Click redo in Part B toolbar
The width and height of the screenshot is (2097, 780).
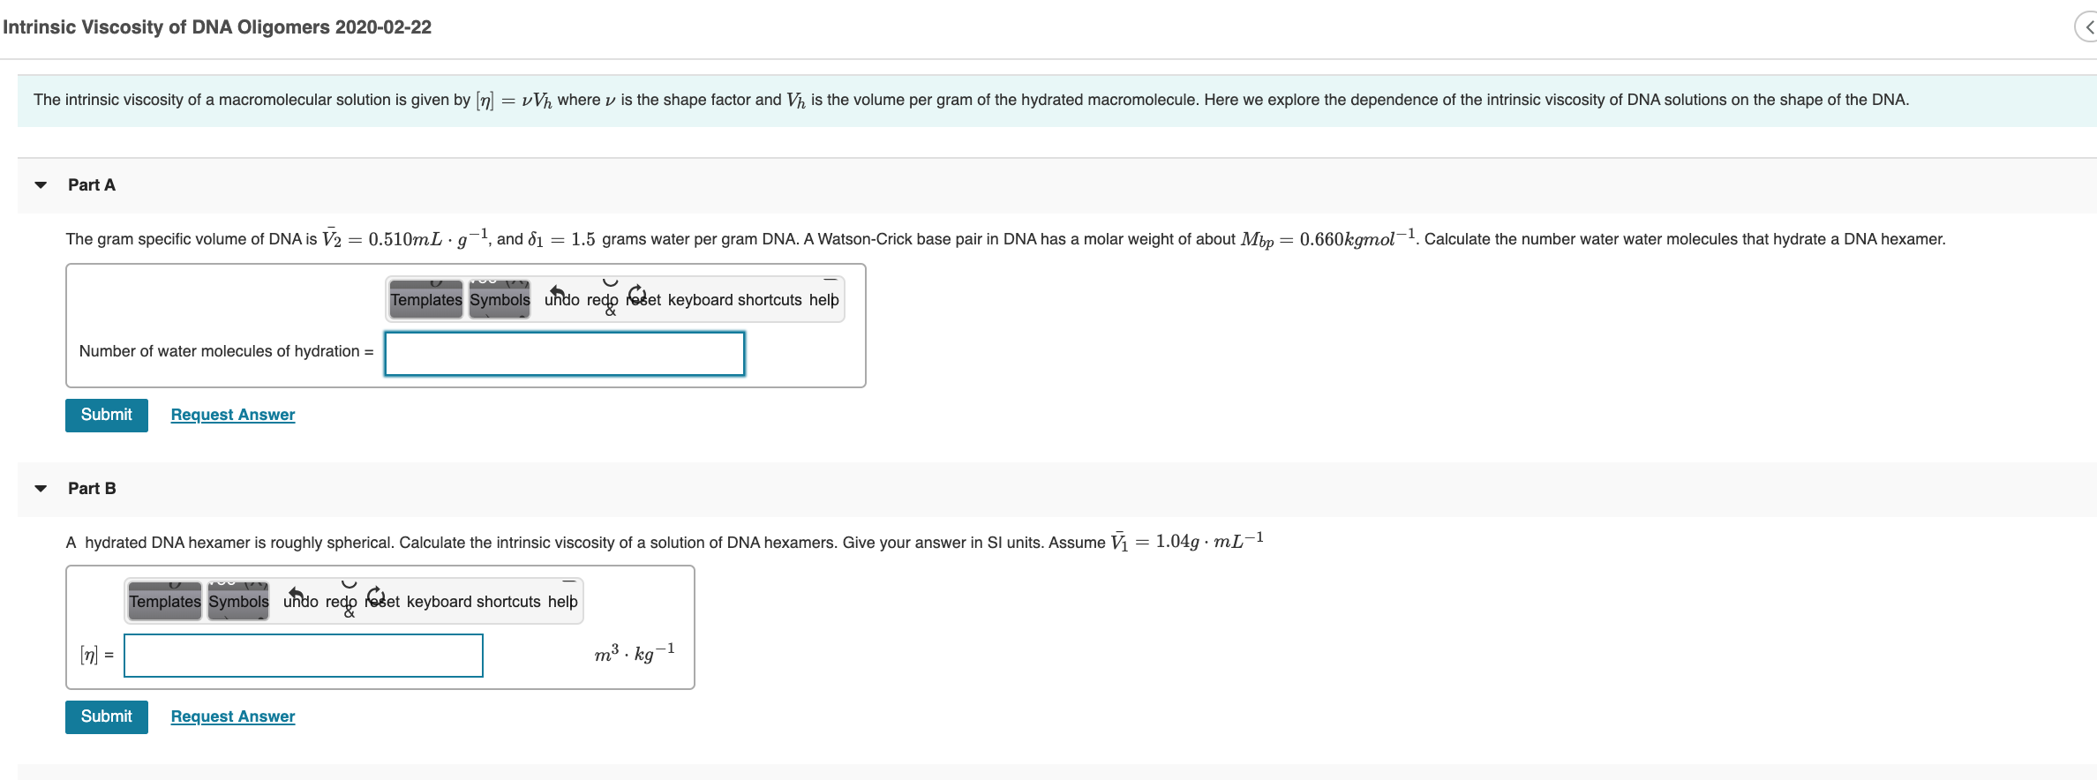click(342, 601)
